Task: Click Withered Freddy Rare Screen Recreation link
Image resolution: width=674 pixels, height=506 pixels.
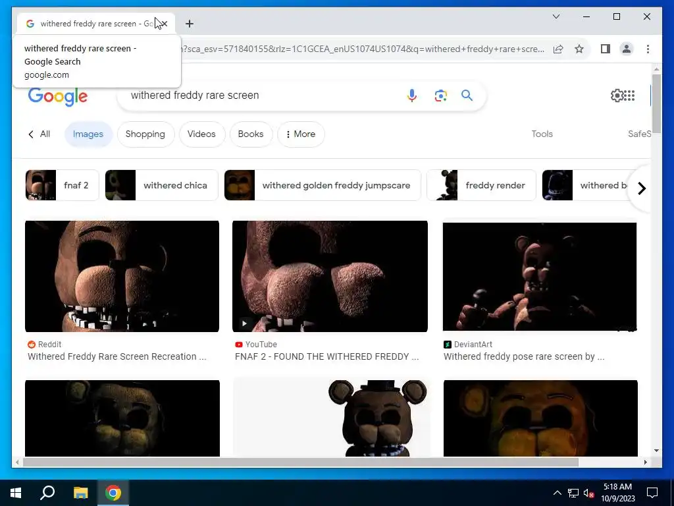Action: 117,356
